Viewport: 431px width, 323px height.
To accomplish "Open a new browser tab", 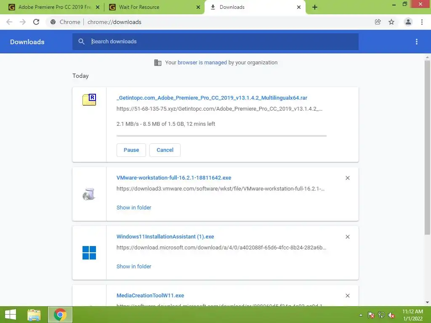I will (315, 8).
